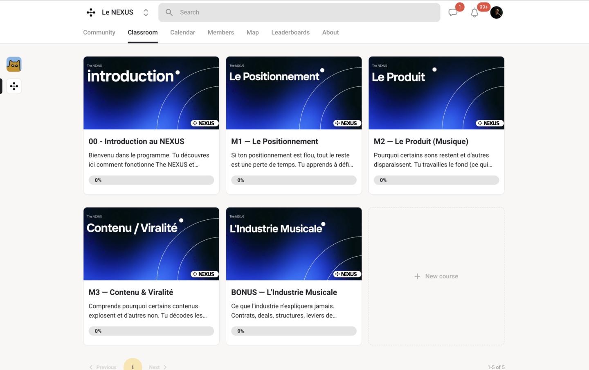Click the title BONUS — L'Industrie Musicale
This screenshot has height=370, width=589.
pyautogui.click(x=284, y=292)
